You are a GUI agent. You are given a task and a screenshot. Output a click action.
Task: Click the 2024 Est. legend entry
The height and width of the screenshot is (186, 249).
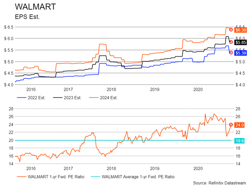pos(103,98)
